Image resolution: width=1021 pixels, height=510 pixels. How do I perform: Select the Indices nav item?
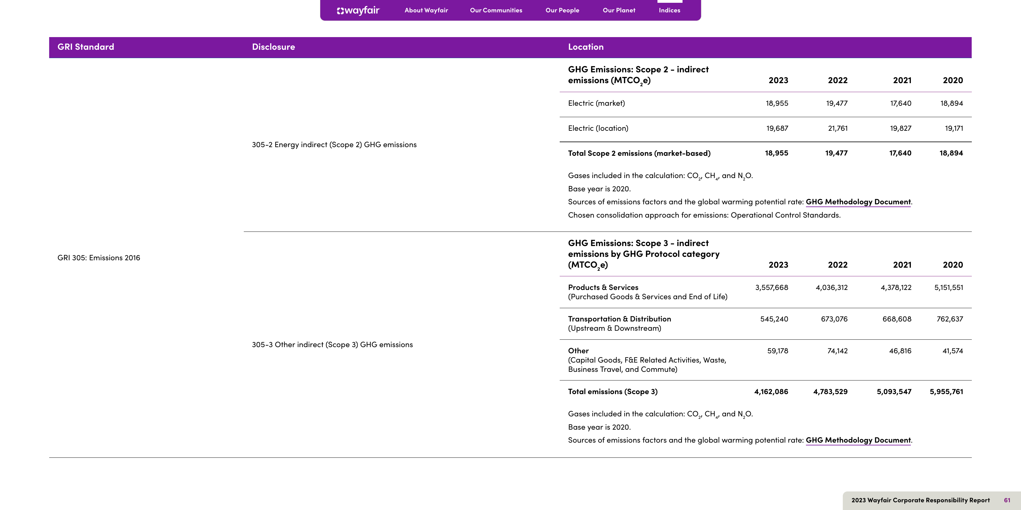[670, 10]
